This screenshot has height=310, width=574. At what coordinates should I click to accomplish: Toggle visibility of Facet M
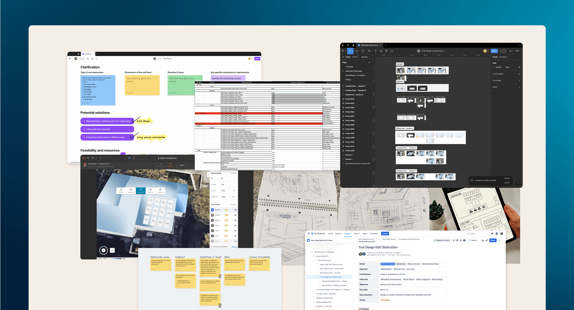click(235, 215)
